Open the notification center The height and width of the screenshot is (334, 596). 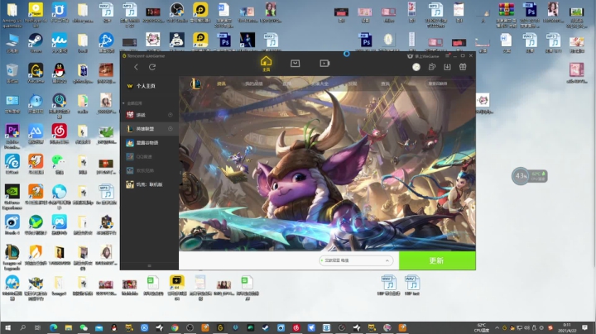click(585, 327)
